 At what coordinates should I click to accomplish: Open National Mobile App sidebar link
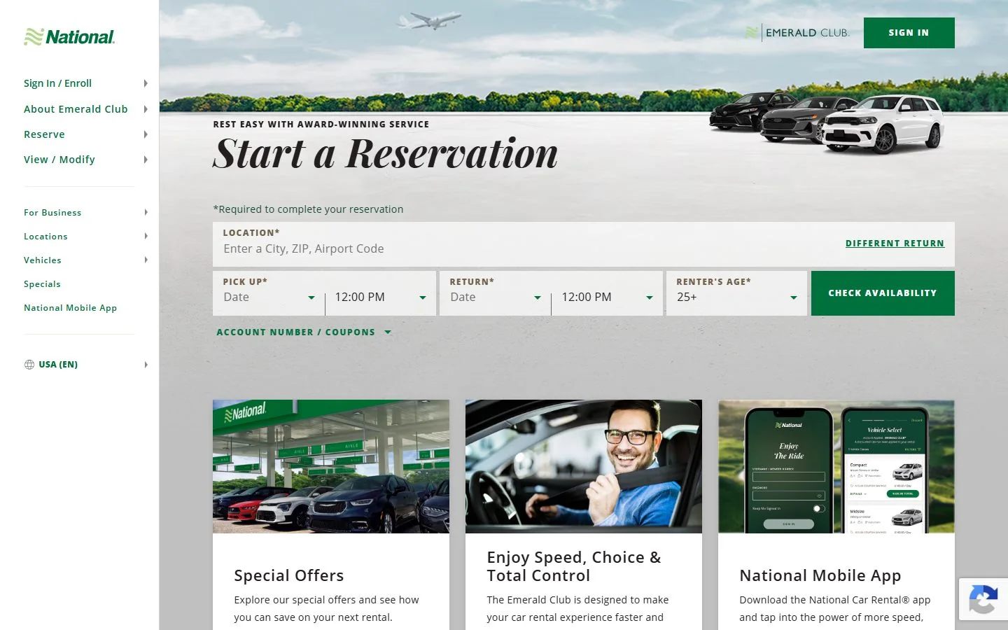[x=70, y=308]
